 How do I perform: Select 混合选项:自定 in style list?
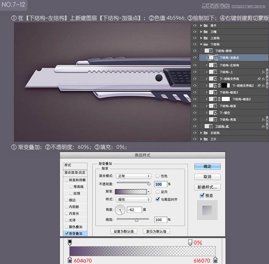coord(75,173)
